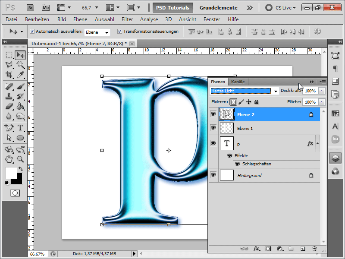The height and width of the screenshot is (259, 345).
Task: Select the Zoom tool
Action: 20,159
